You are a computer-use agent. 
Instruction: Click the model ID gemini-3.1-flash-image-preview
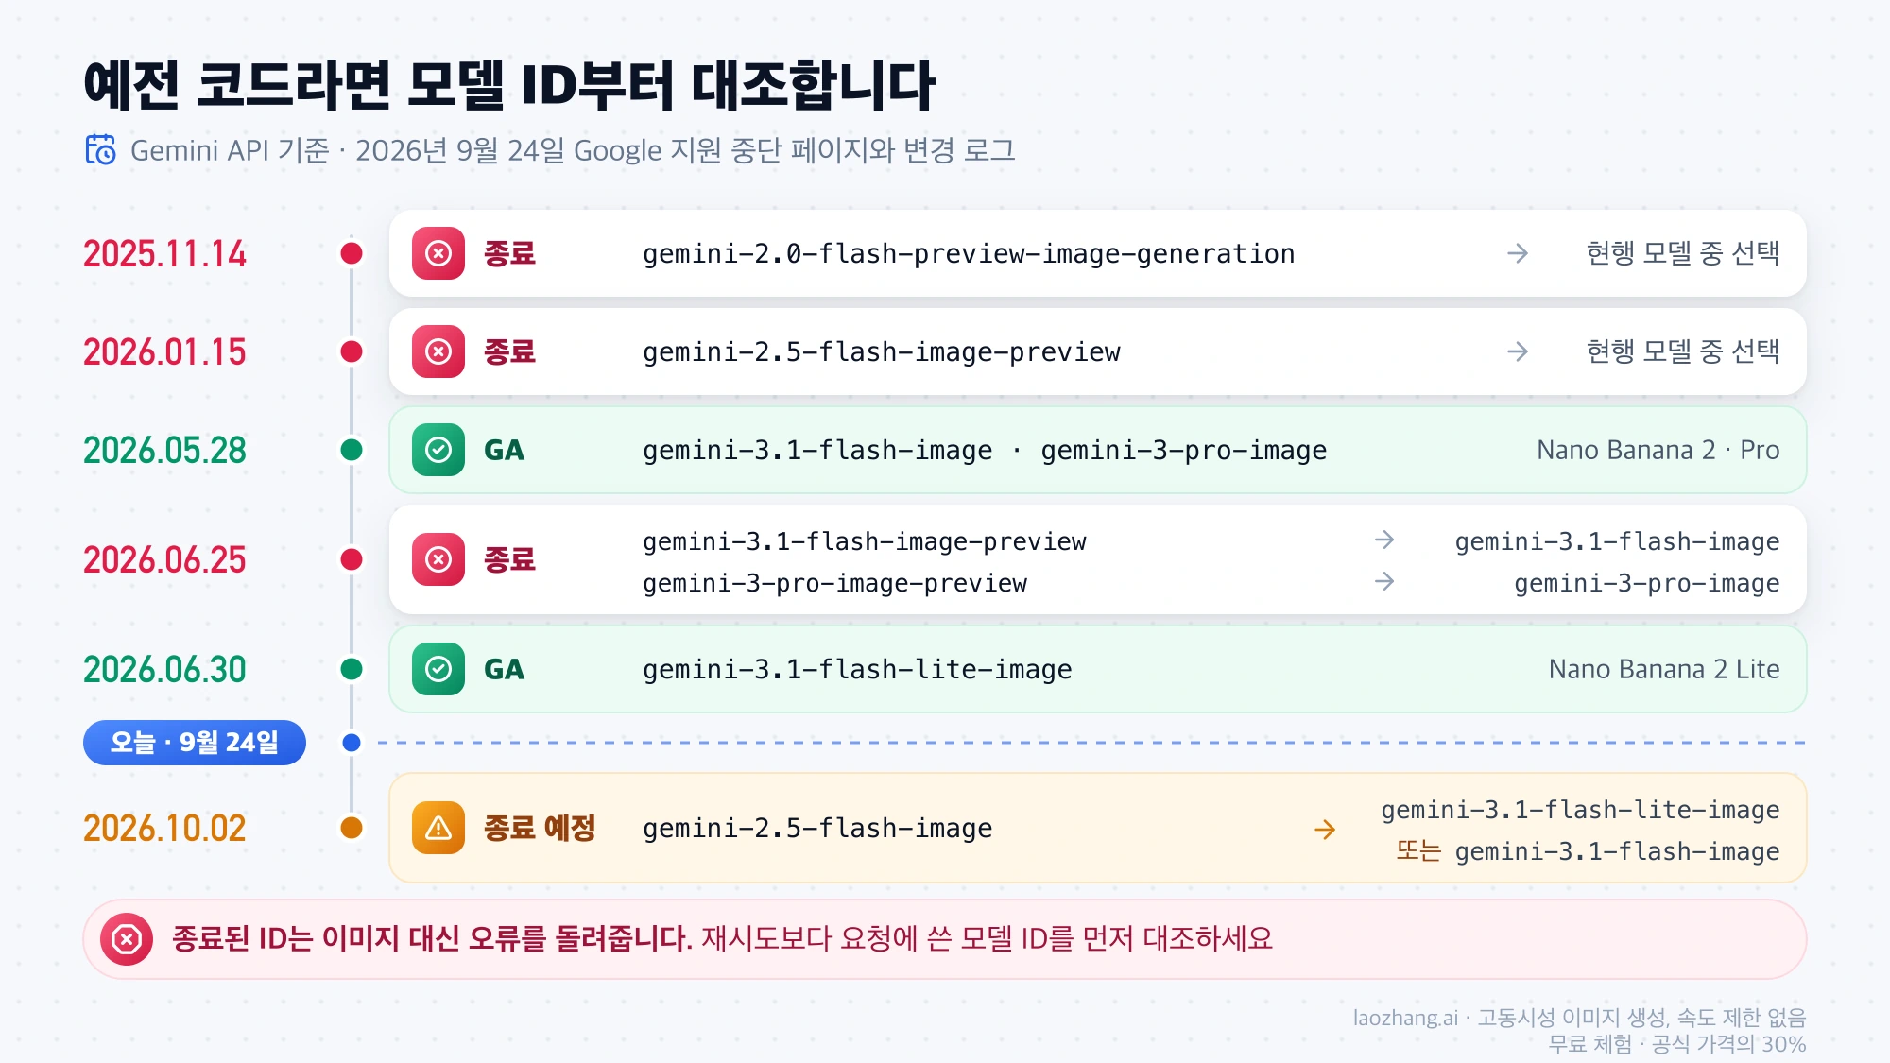click(x=865, y=541)
